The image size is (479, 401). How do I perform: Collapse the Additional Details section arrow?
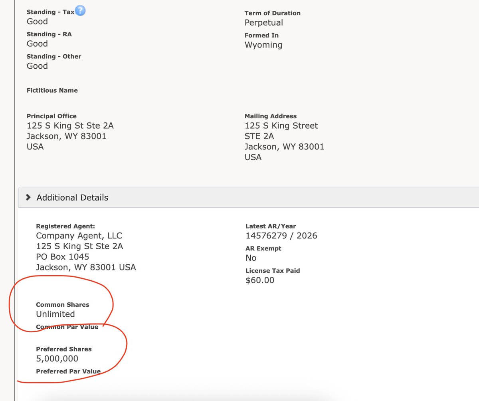(28, 197)
